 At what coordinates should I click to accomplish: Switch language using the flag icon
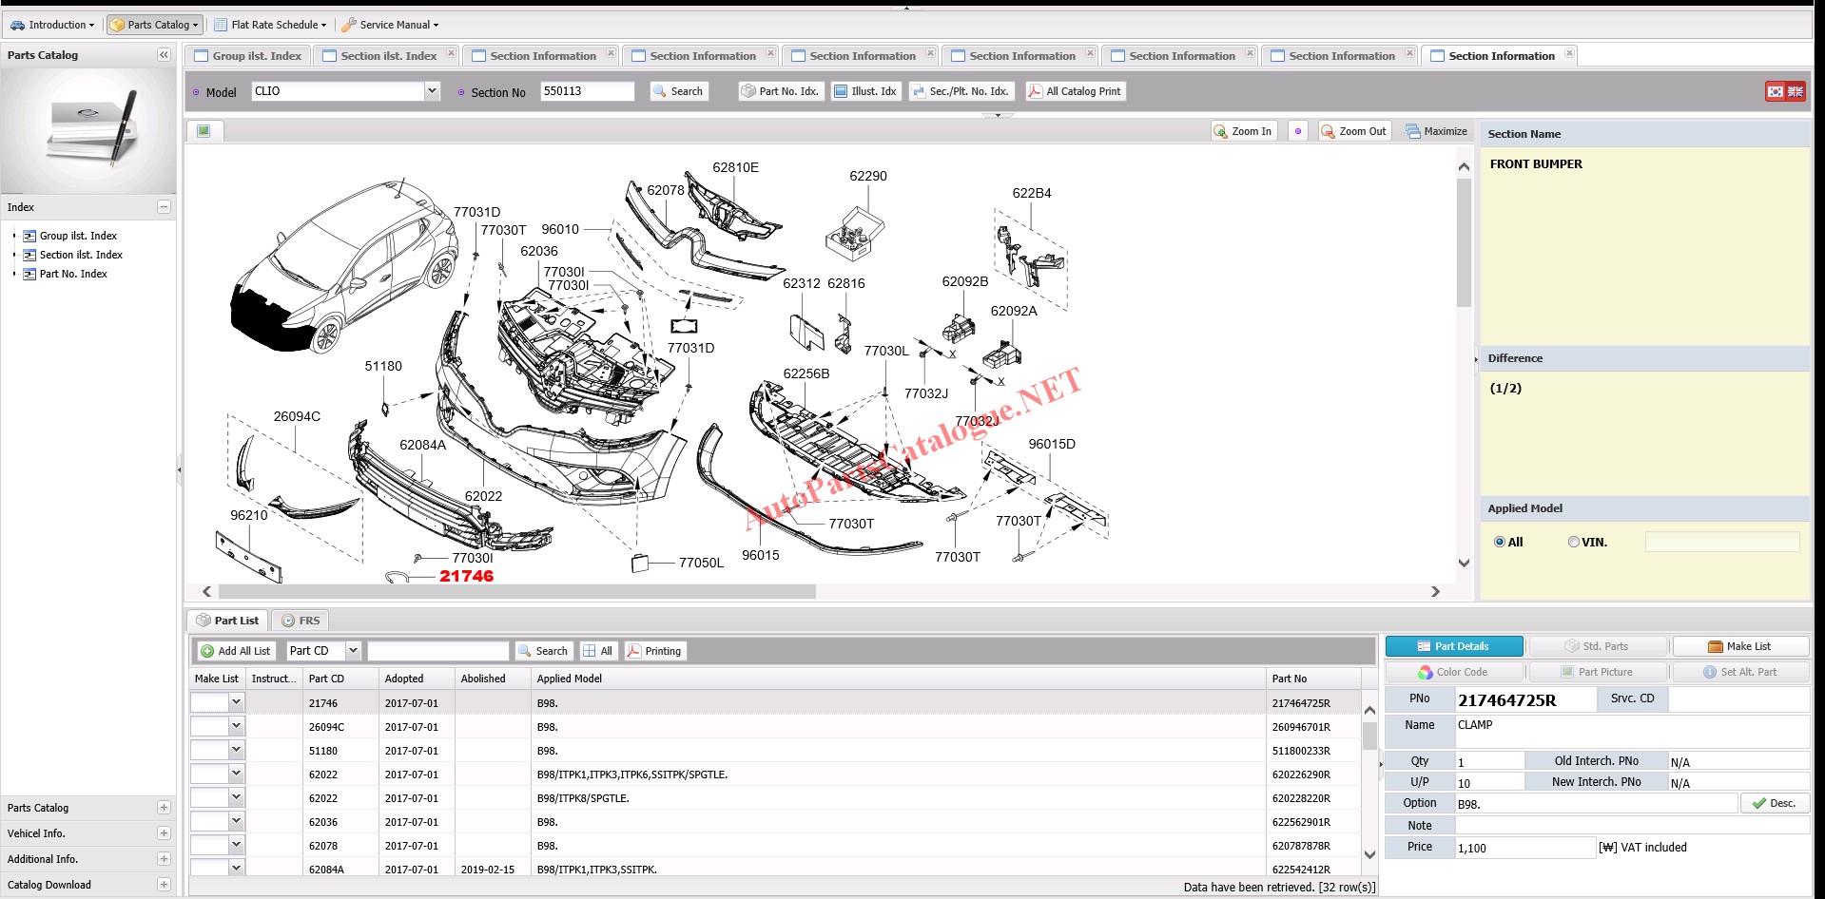point(1784,91)
